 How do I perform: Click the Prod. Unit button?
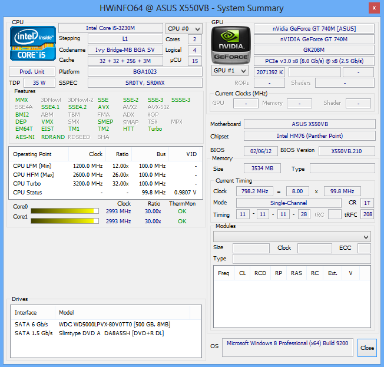point(32,71)
